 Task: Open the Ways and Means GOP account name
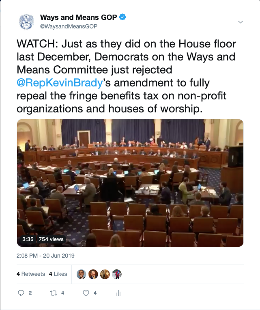pyautogui.click(x=78, y=17)
